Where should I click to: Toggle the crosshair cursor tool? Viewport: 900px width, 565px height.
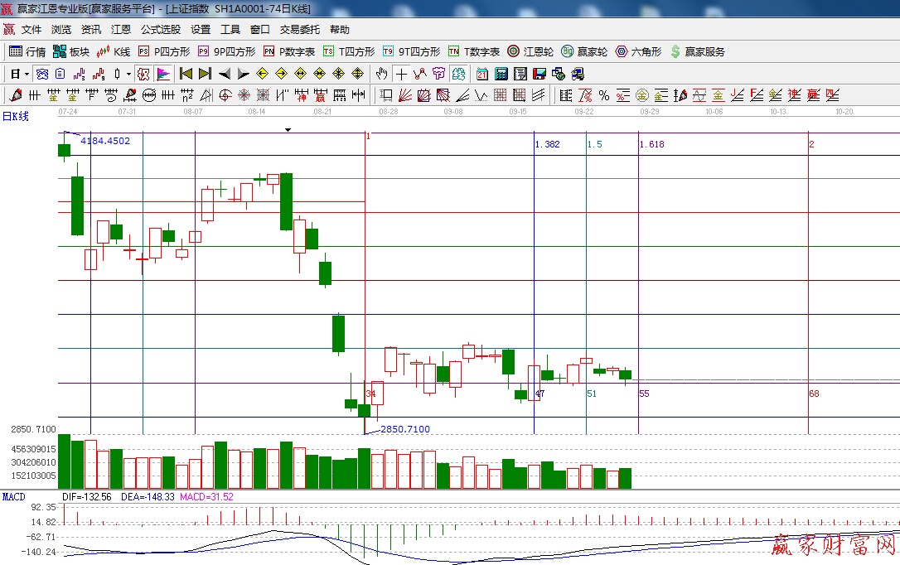pos(401,74)
